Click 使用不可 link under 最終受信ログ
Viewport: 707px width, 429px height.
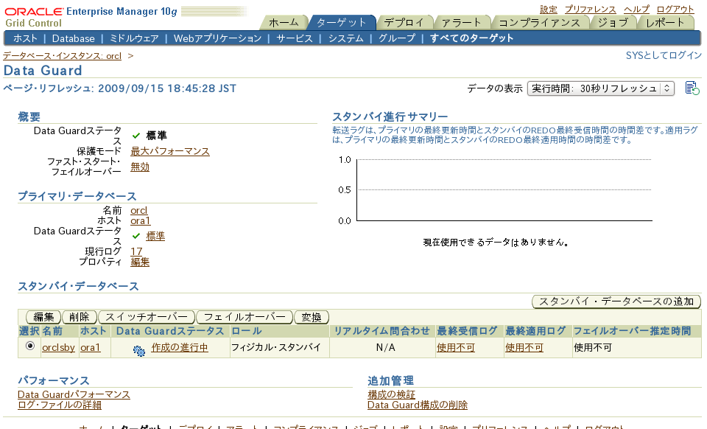click(x=456, y=348)
